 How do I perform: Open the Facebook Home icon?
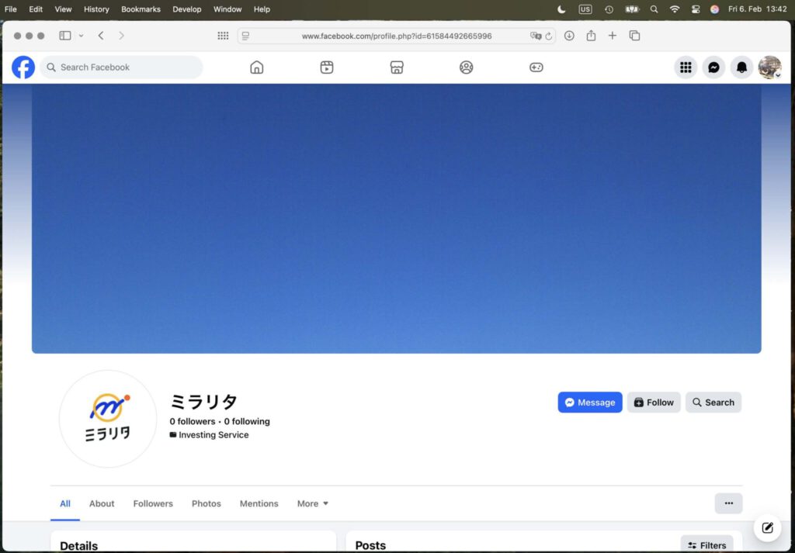pos(256,67)
